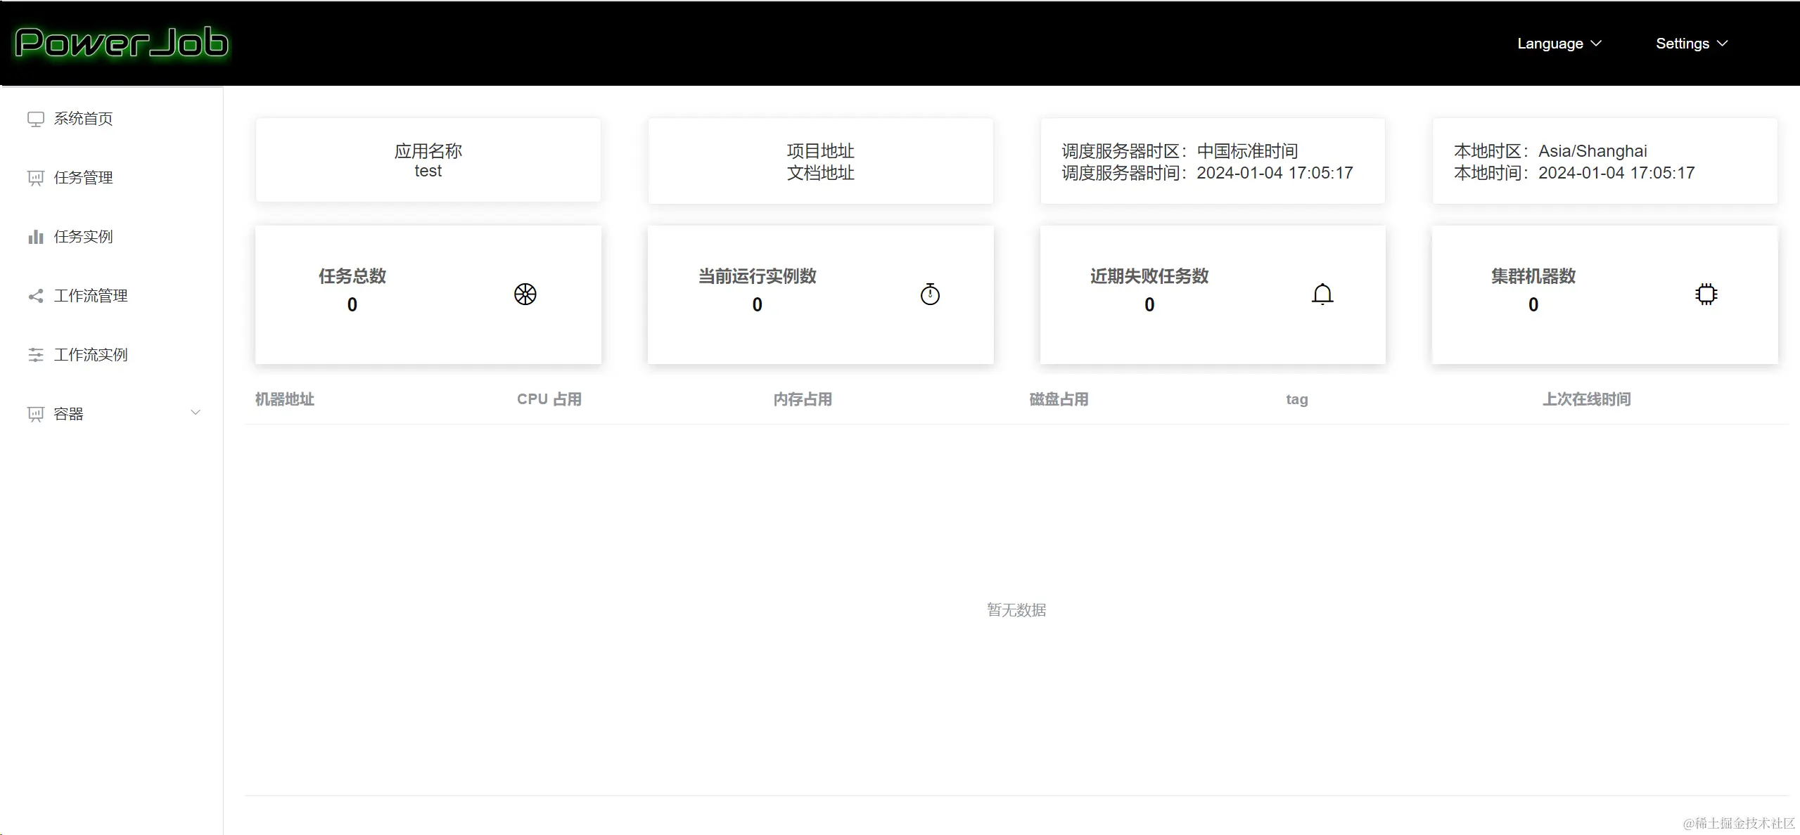Go to 任务管理 menu item
The image size is (1800, 835).
click(83, 178)
